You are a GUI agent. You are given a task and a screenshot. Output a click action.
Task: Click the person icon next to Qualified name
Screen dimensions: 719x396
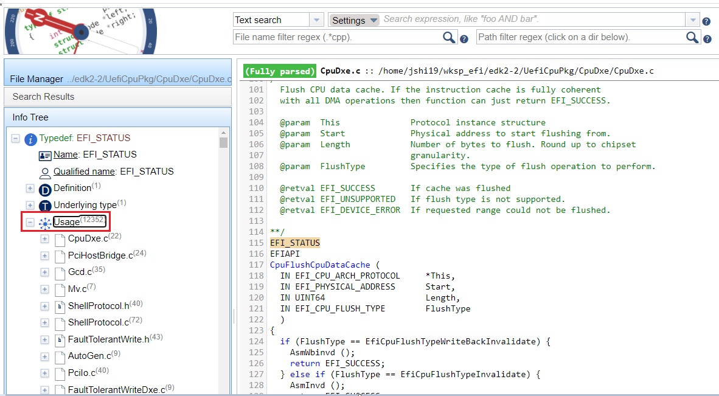pyautogui.click(x=45, y=173)
